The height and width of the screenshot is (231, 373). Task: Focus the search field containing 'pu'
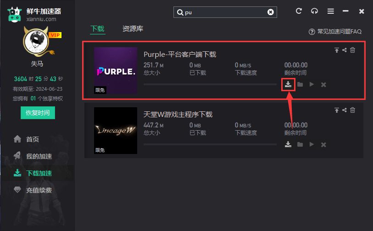click(225, 12)
